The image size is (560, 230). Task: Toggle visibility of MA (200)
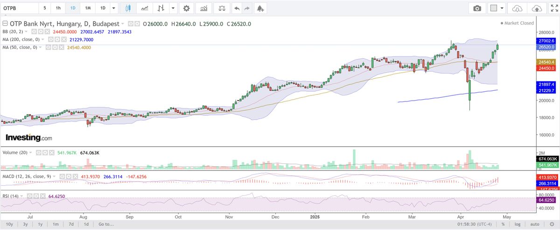[x=50, y=40]
